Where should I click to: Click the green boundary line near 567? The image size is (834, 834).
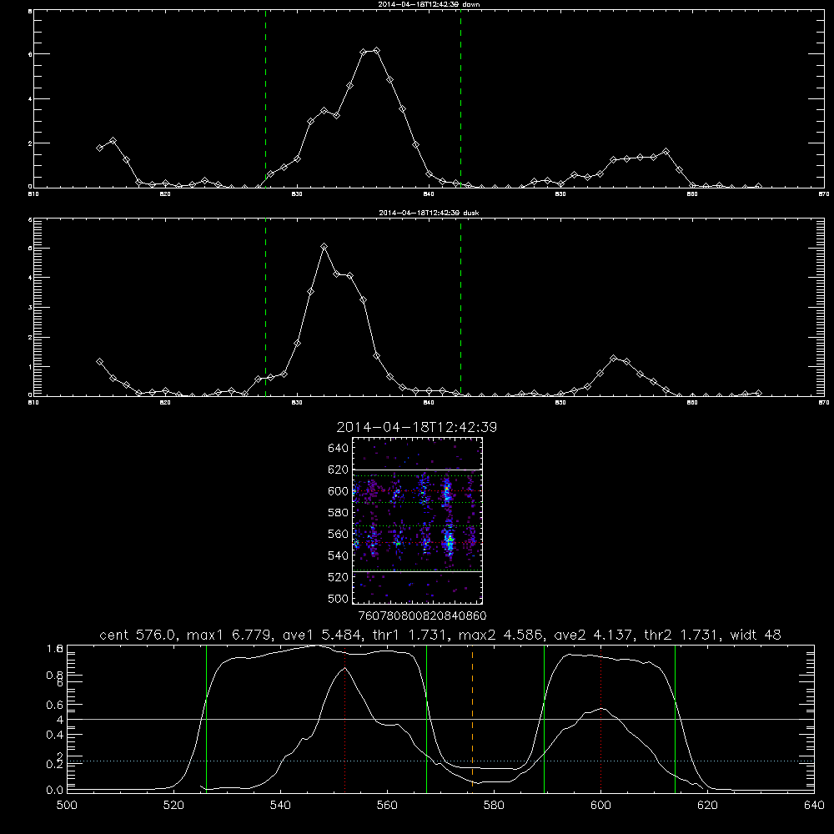(426, 718)
